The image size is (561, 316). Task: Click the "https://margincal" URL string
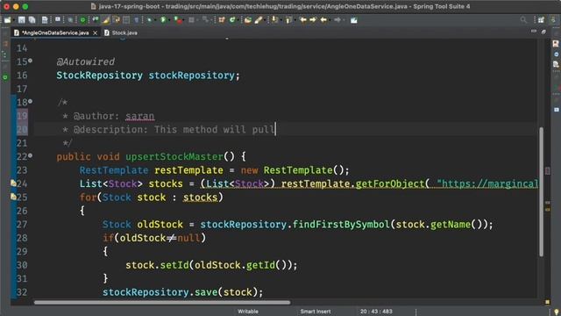click(x=487, y=183)
